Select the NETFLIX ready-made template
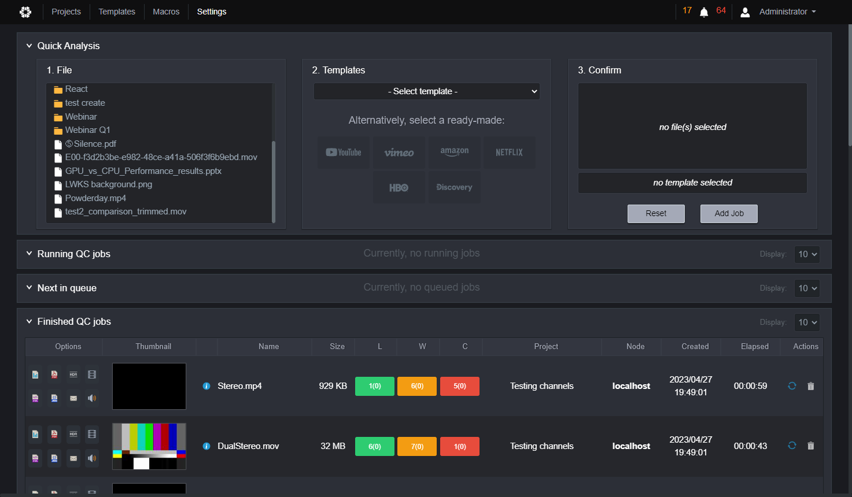Viewport: 852px width, 497px height. tap(509, 153)
